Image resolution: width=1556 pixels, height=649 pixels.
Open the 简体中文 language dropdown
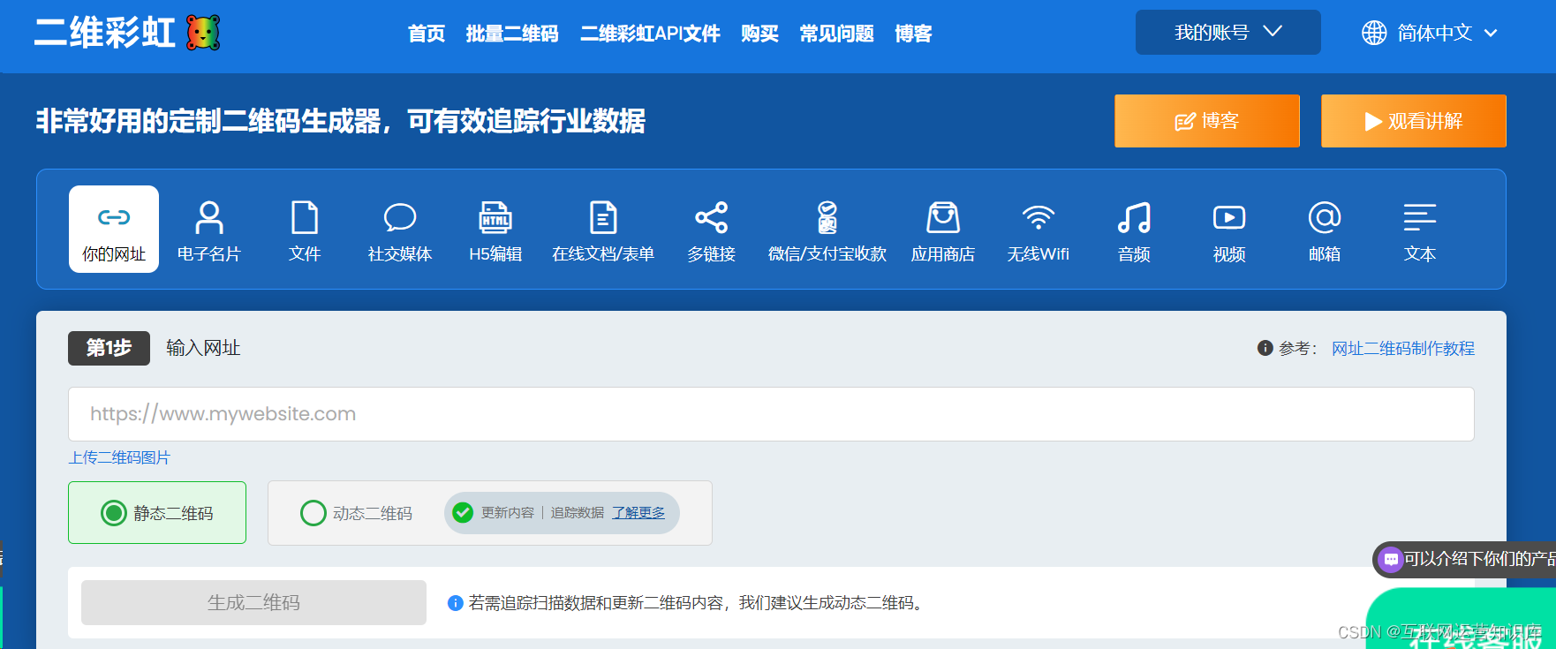[1430, 33]
